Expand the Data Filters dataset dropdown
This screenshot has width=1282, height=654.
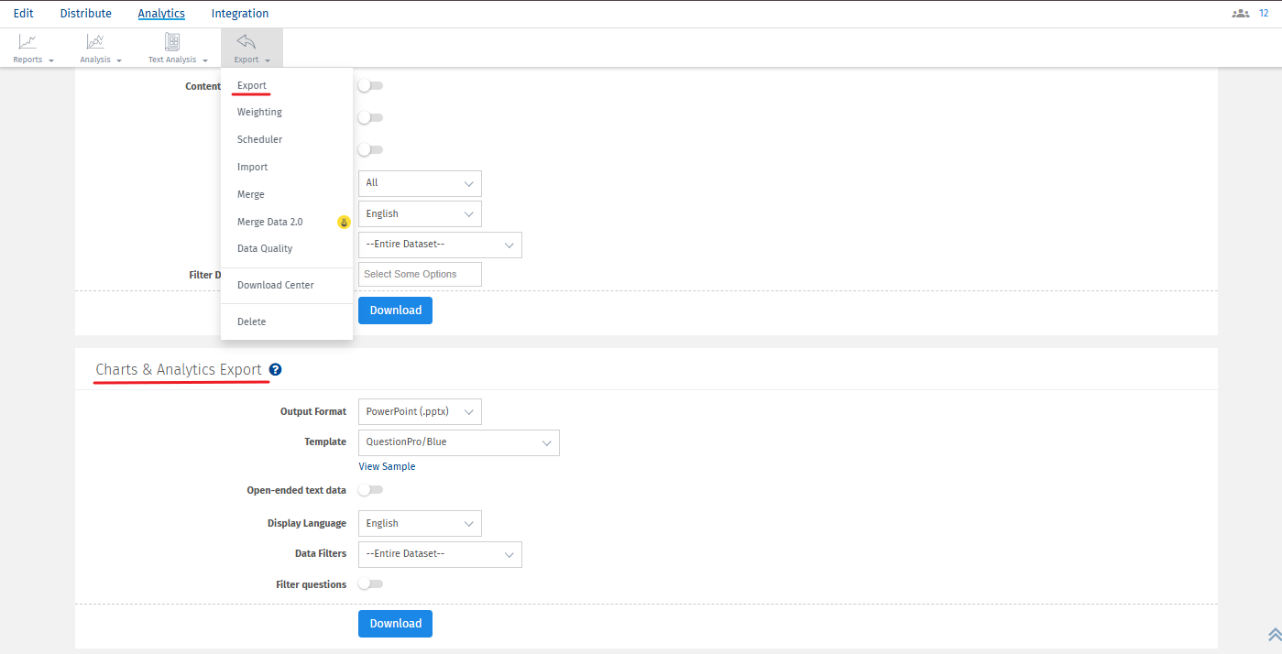tap(440, 554)
